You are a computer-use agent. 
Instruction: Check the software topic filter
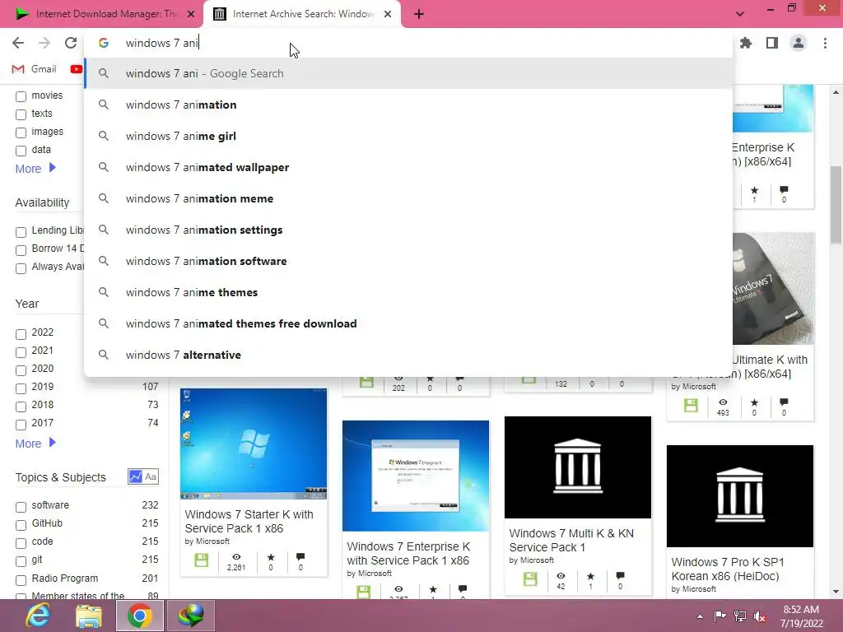(x=21, y=507)
